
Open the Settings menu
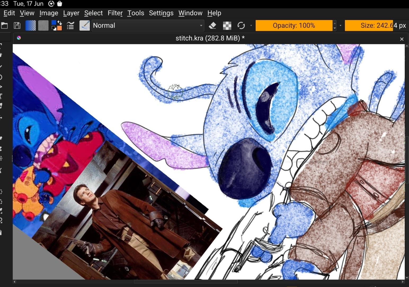point(161,13)
